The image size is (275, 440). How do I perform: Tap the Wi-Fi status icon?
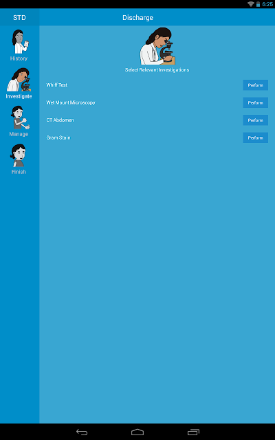(250, 4)
